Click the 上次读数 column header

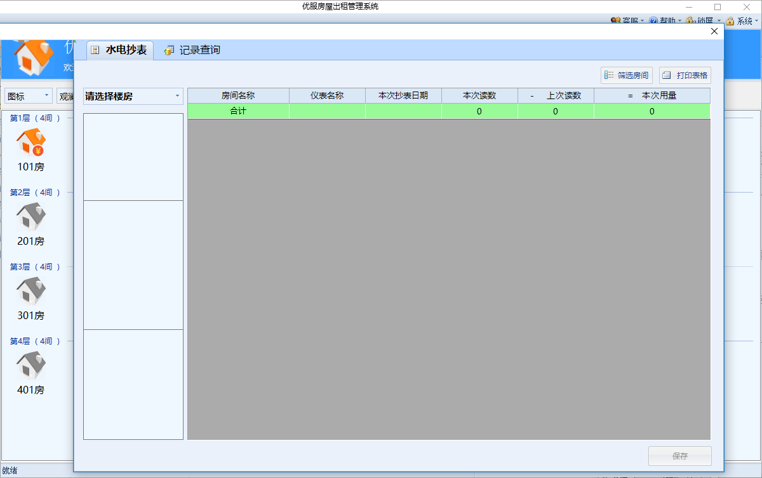[556, 96]
